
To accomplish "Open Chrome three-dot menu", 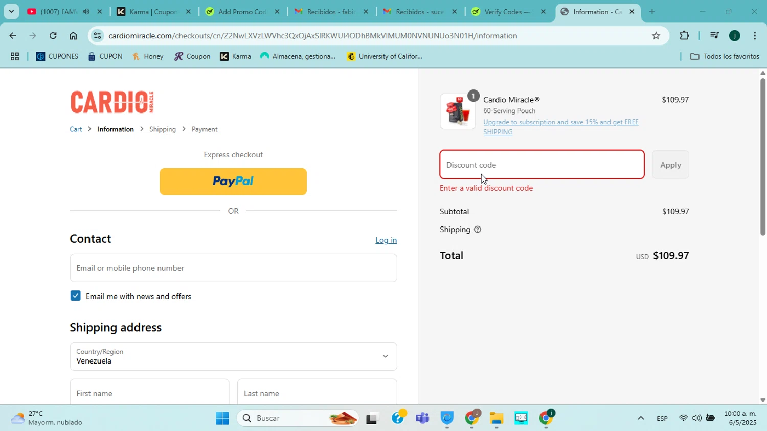I will (755, 36).
